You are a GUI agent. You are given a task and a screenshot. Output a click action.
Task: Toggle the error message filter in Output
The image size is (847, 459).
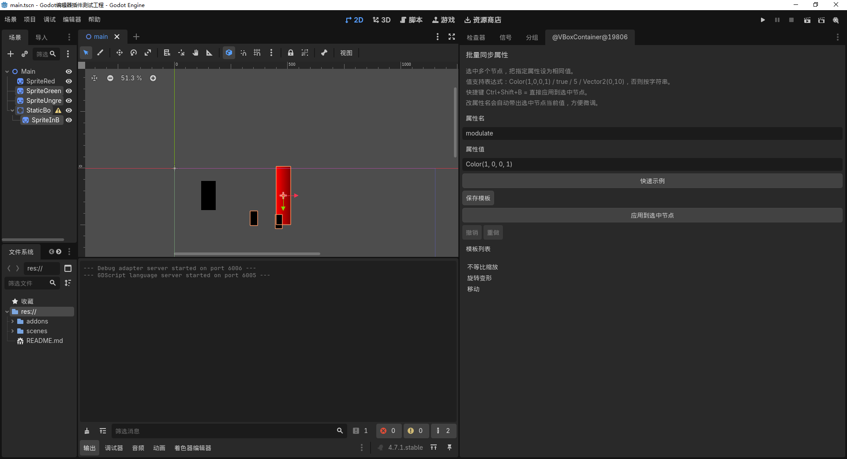pyautogui.click(x=388, y=431)
